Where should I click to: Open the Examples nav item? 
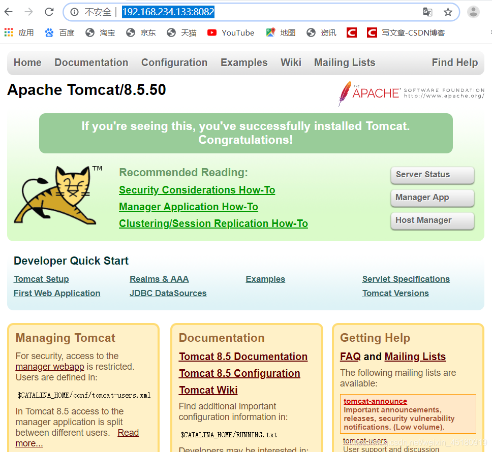coord(244,62)
